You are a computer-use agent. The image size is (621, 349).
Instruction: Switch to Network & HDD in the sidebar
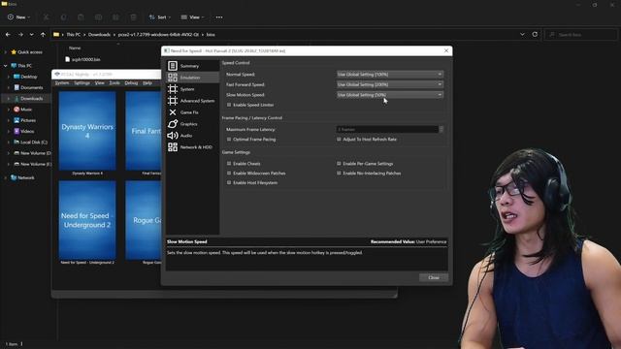click(192, 146)
